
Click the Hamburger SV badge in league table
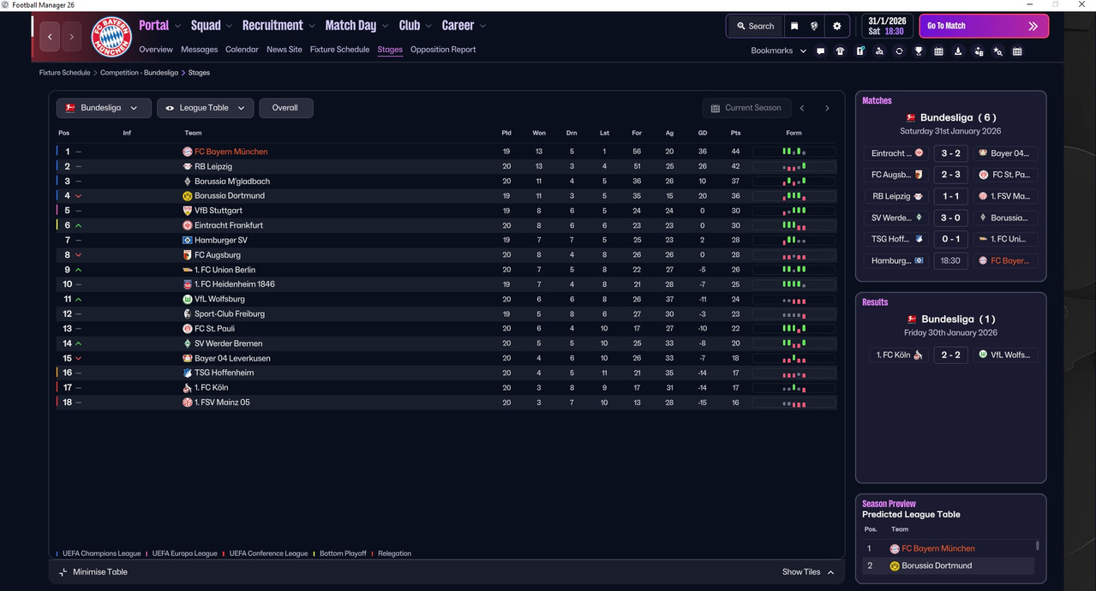[x=188, y=240]
